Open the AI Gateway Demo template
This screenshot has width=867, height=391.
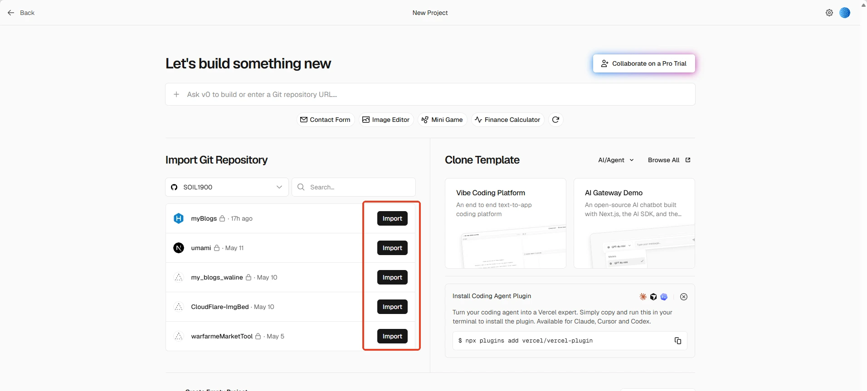634,223
